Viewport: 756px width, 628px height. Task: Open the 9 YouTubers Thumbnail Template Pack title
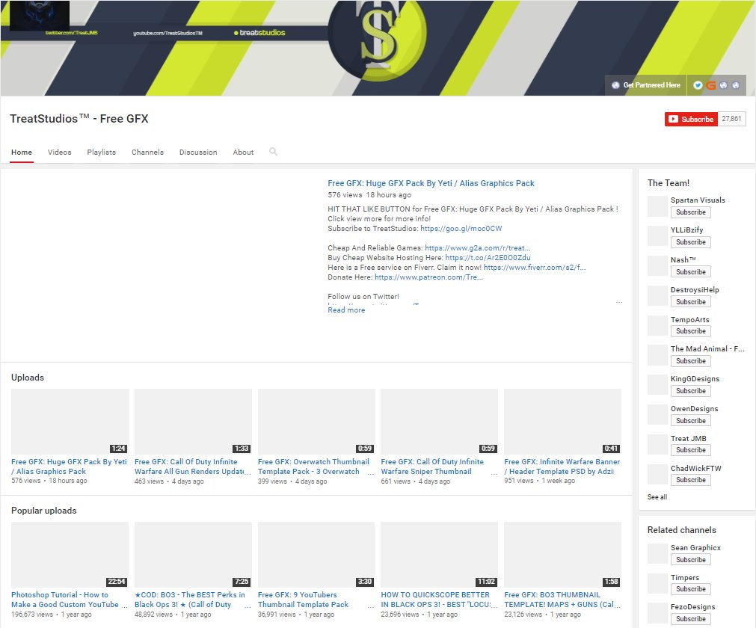pyautogui.click(x=303, y=600)
